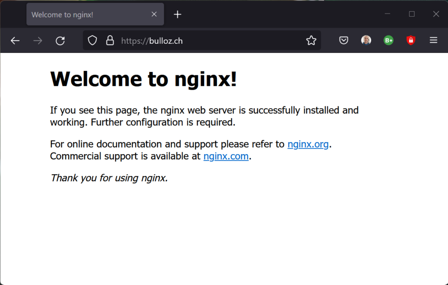
Task: Open the Firefox hamburger application menu
Action: click(434, 40)
